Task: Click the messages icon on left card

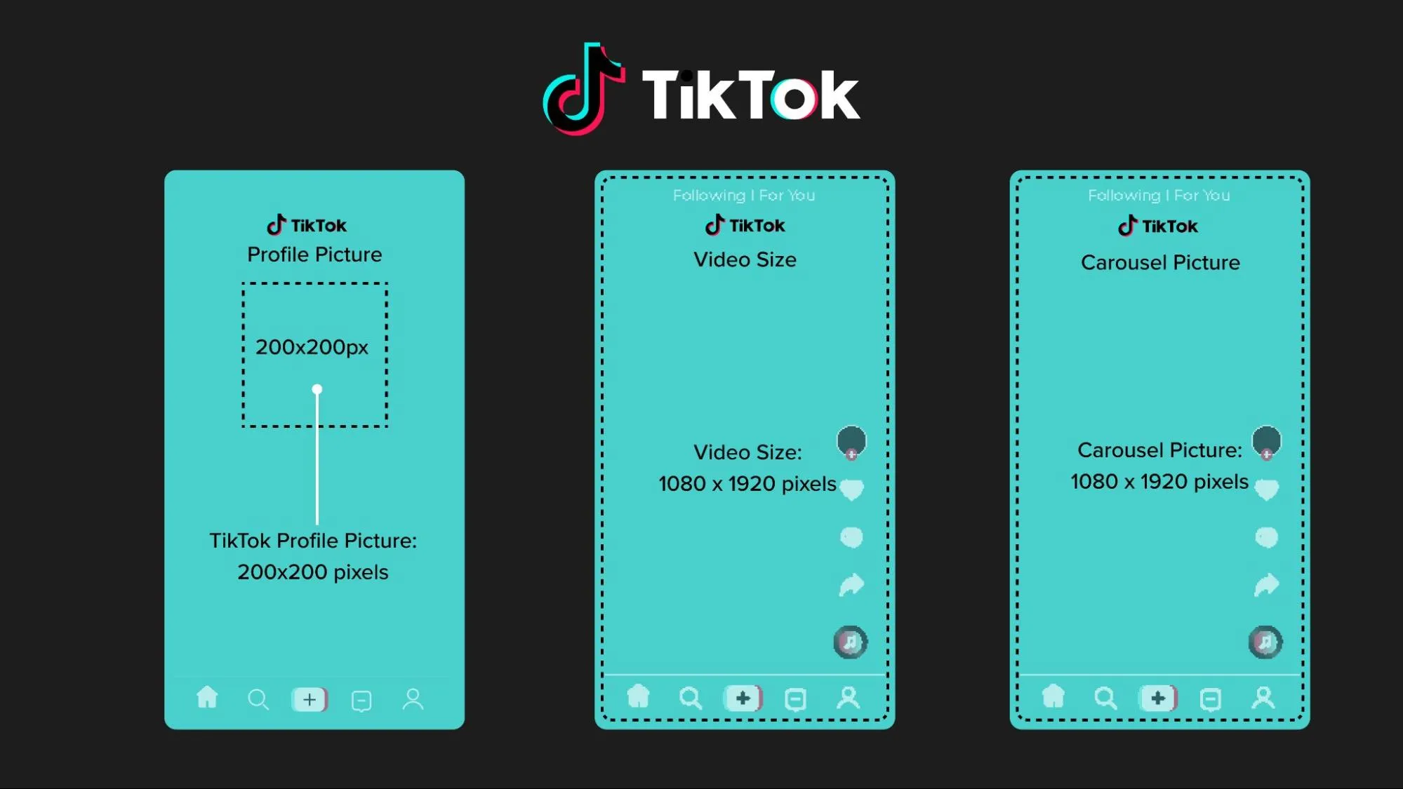Action: click(360, 699)
